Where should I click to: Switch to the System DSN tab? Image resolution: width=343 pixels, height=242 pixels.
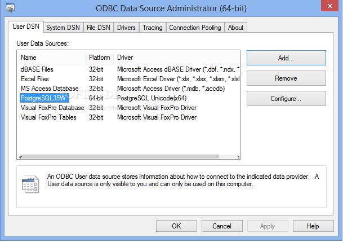click(64, 27)
